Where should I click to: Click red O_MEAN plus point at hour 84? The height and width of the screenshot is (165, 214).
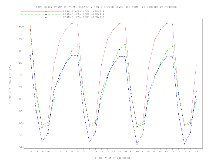coord(196,65)
